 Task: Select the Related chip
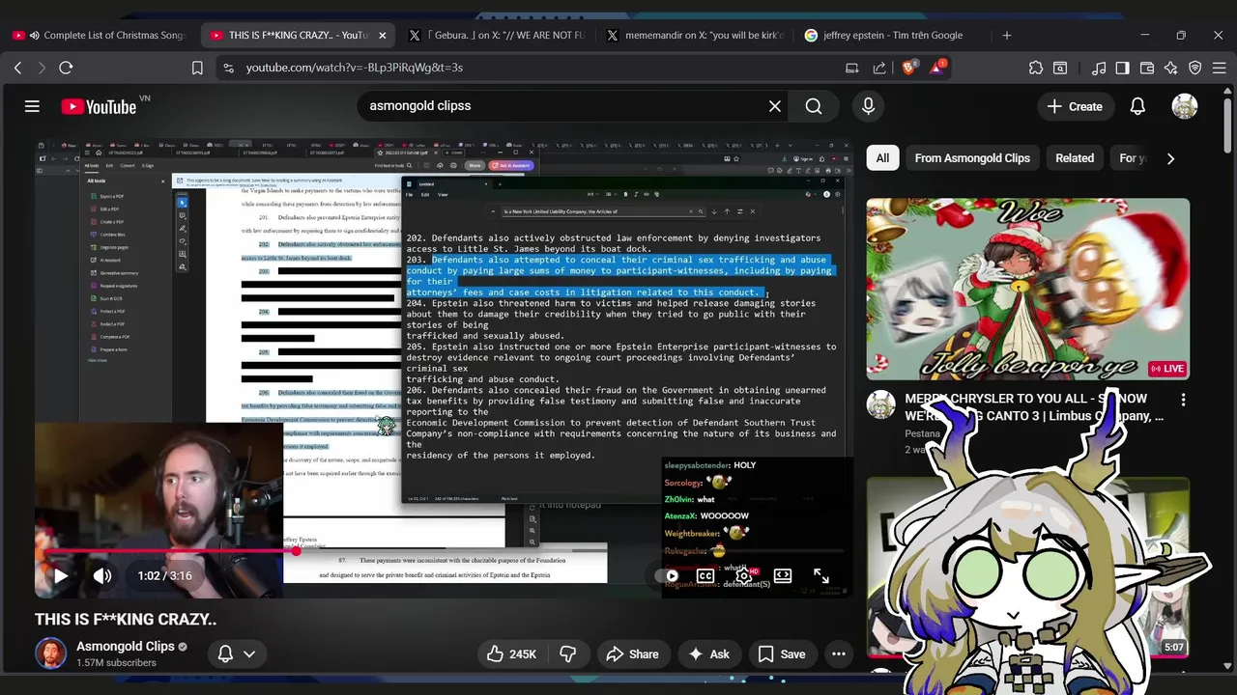click(1075, 158)
